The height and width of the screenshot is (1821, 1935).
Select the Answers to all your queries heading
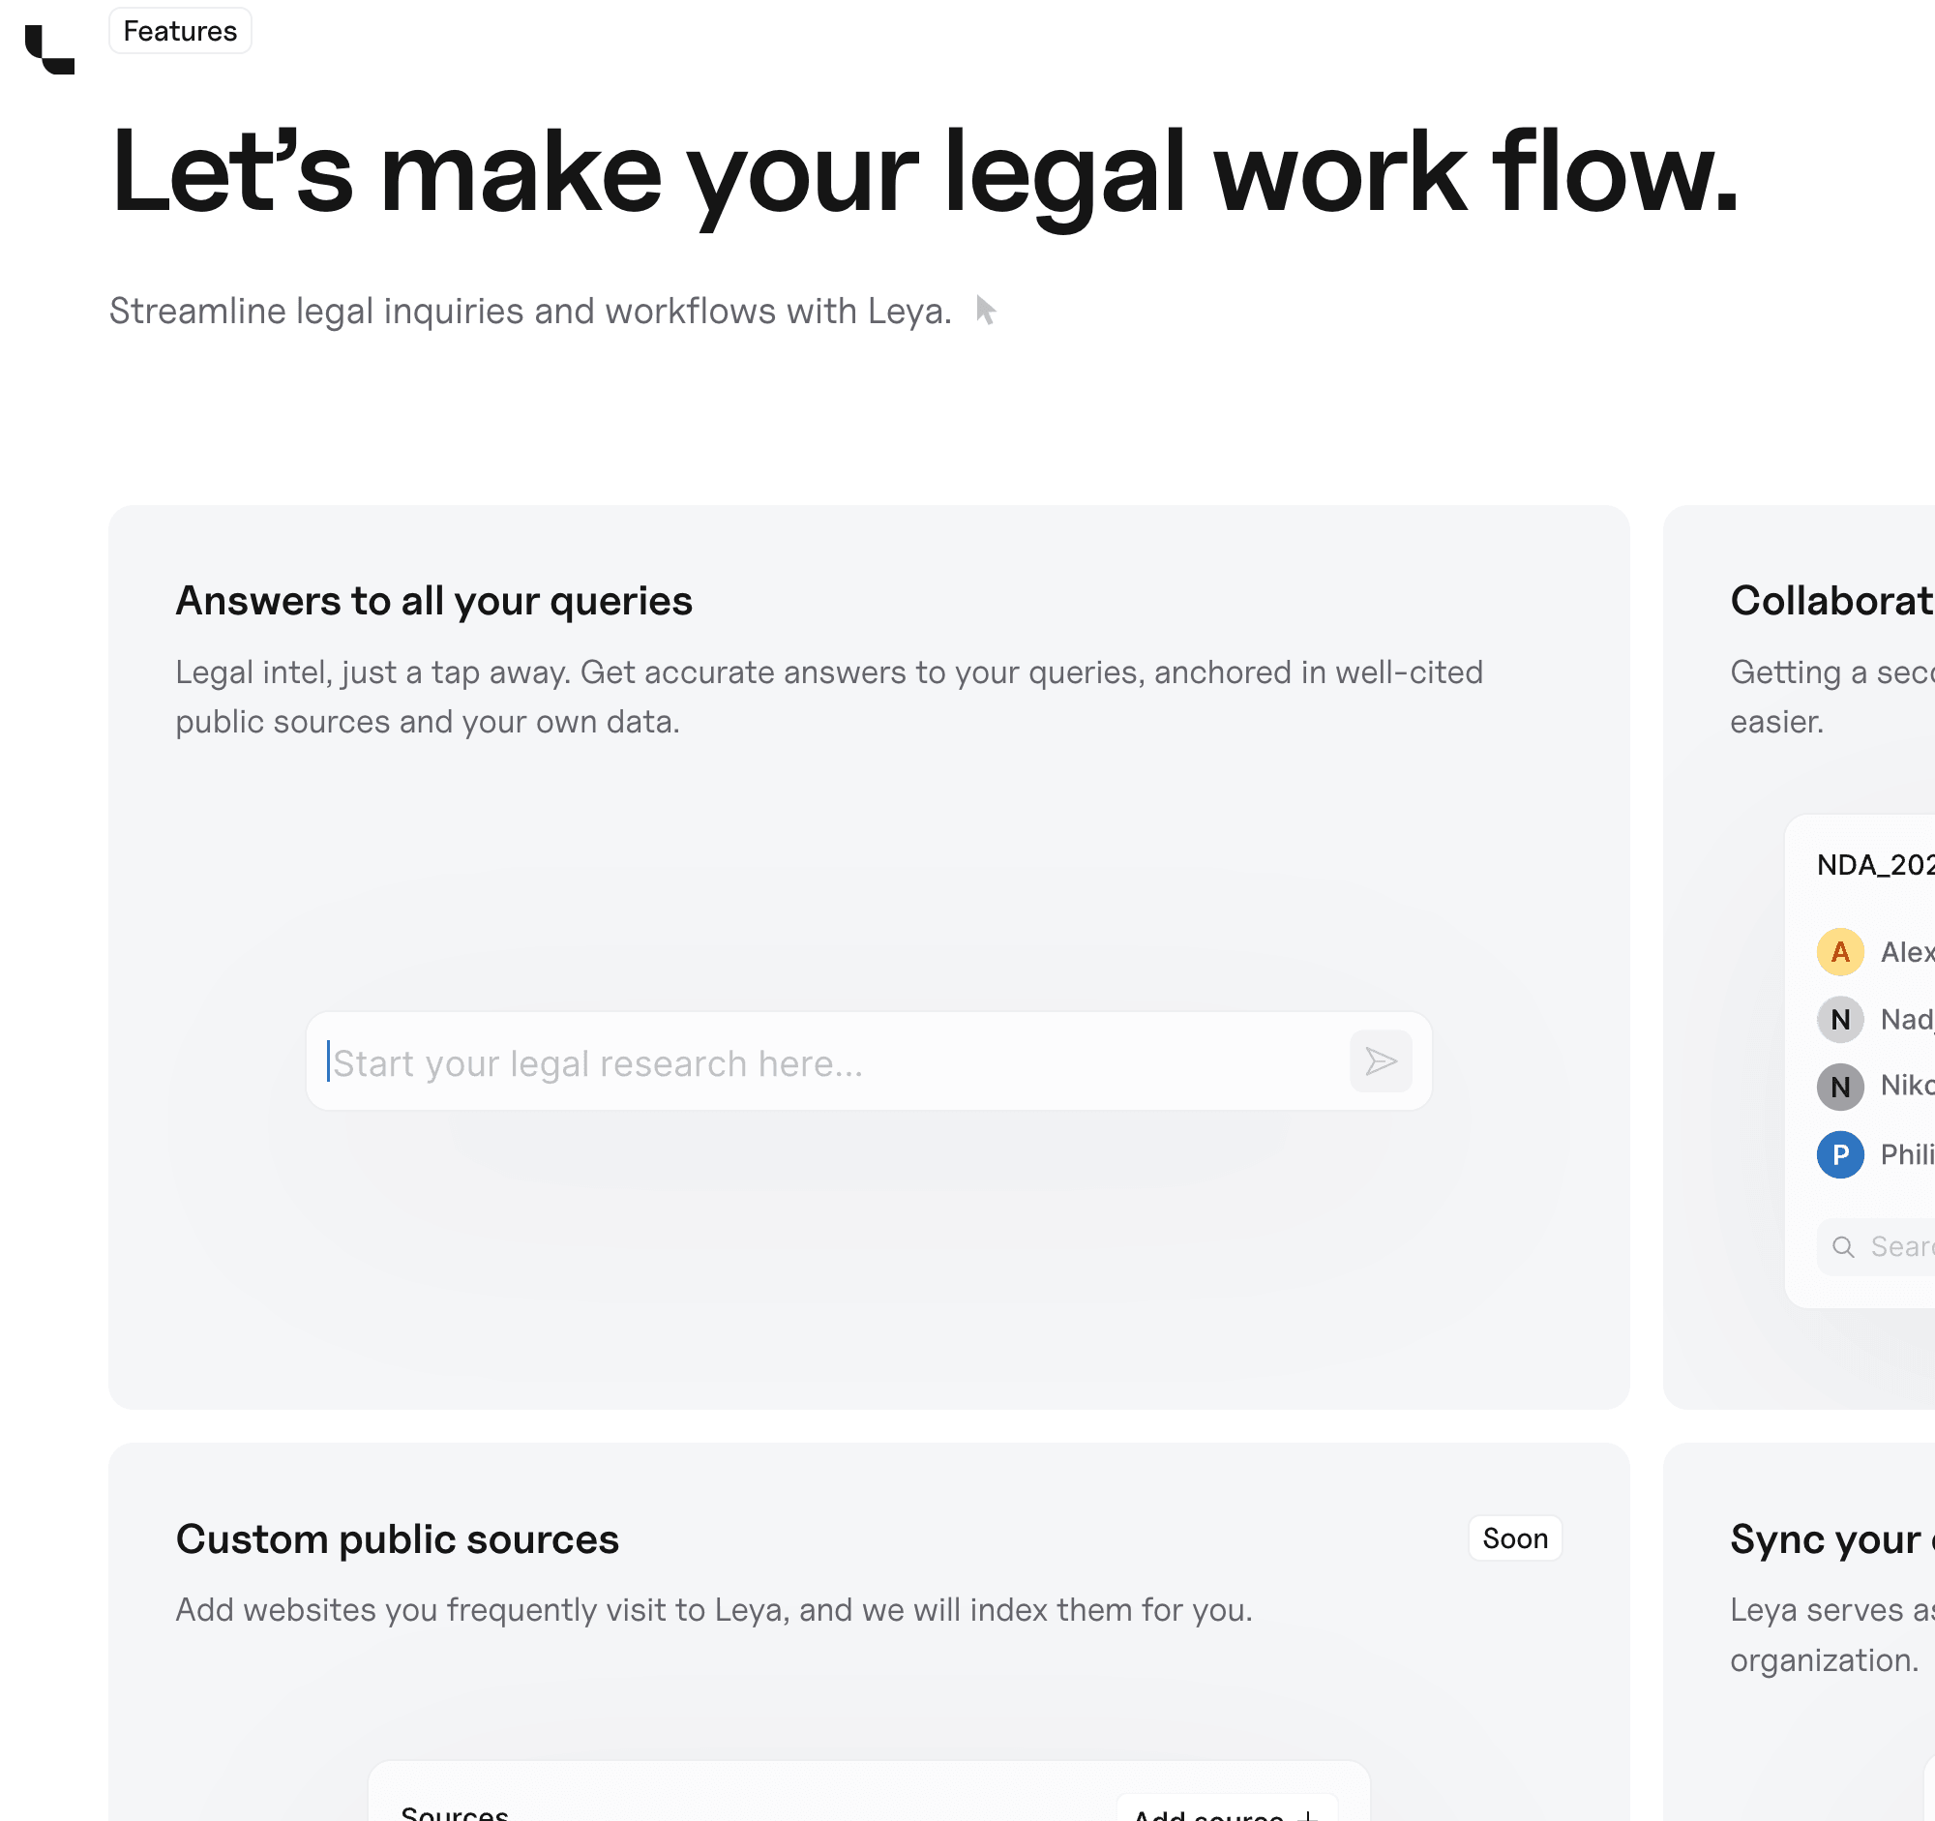[434, 601]
